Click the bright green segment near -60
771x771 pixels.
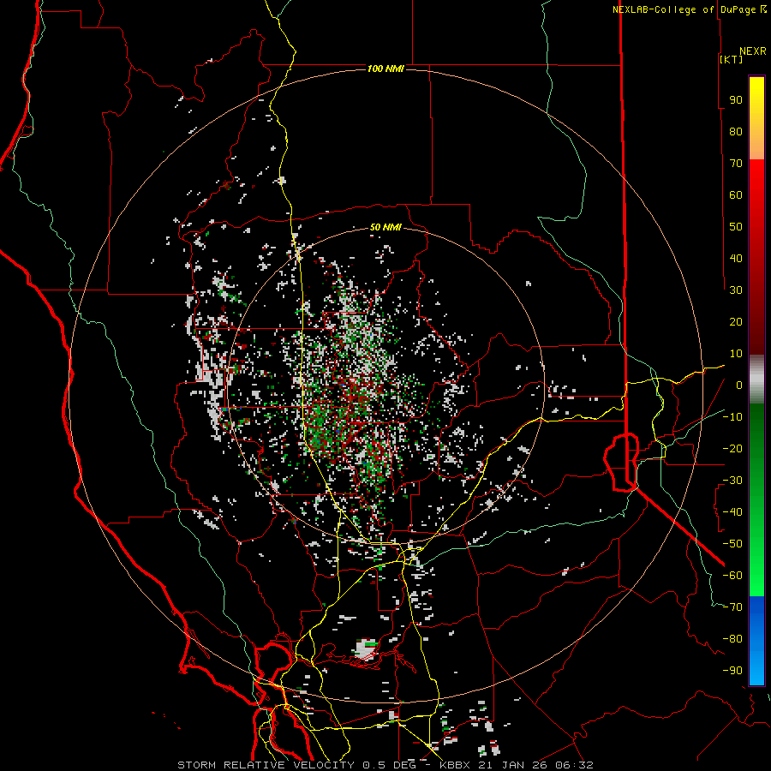[756, 576]
